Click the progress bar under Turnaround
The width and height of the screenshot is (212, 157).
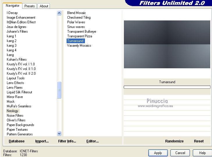[x=167, y=87]
